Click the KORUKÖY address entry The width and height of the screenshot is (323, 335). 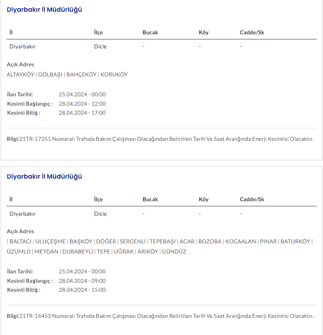click(114, 74)
